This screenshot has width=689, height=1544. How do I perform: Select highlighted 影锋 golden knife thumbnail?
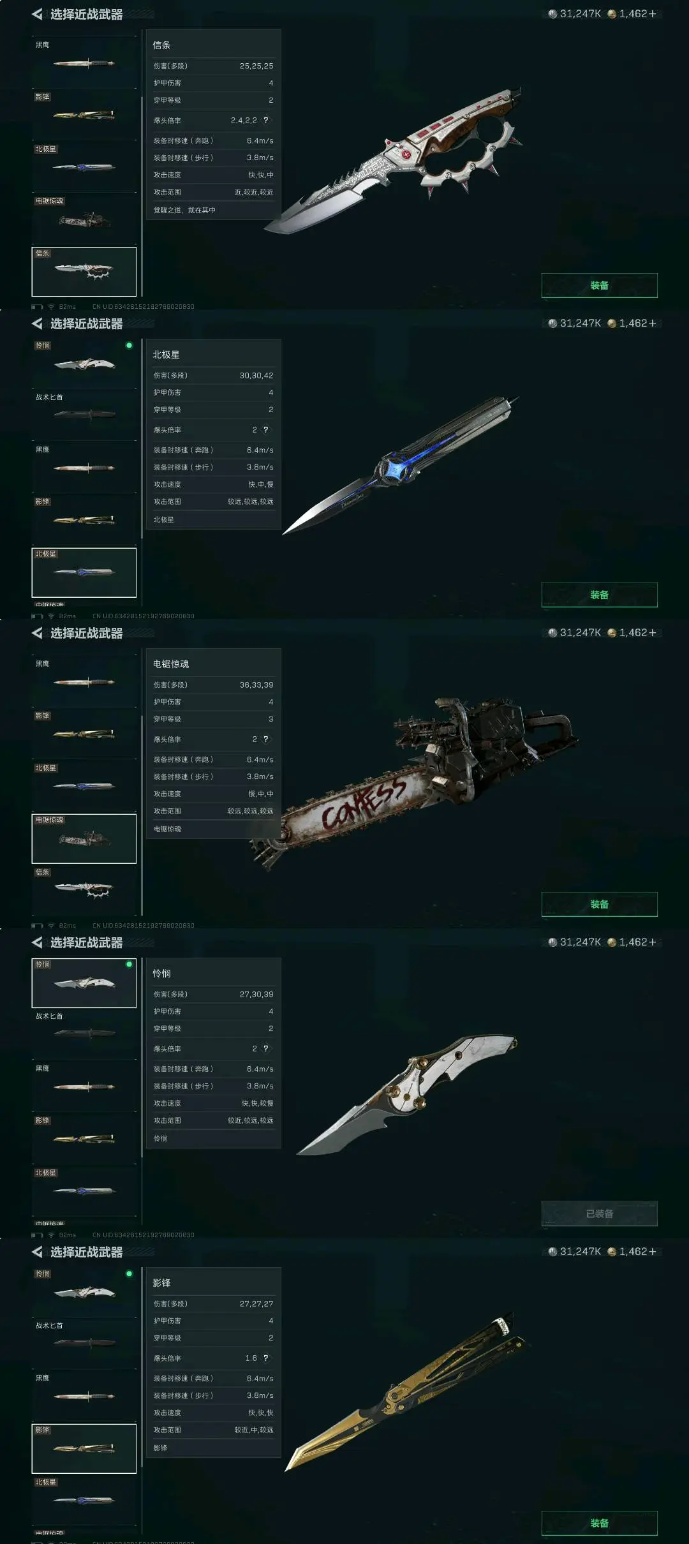84,1448
